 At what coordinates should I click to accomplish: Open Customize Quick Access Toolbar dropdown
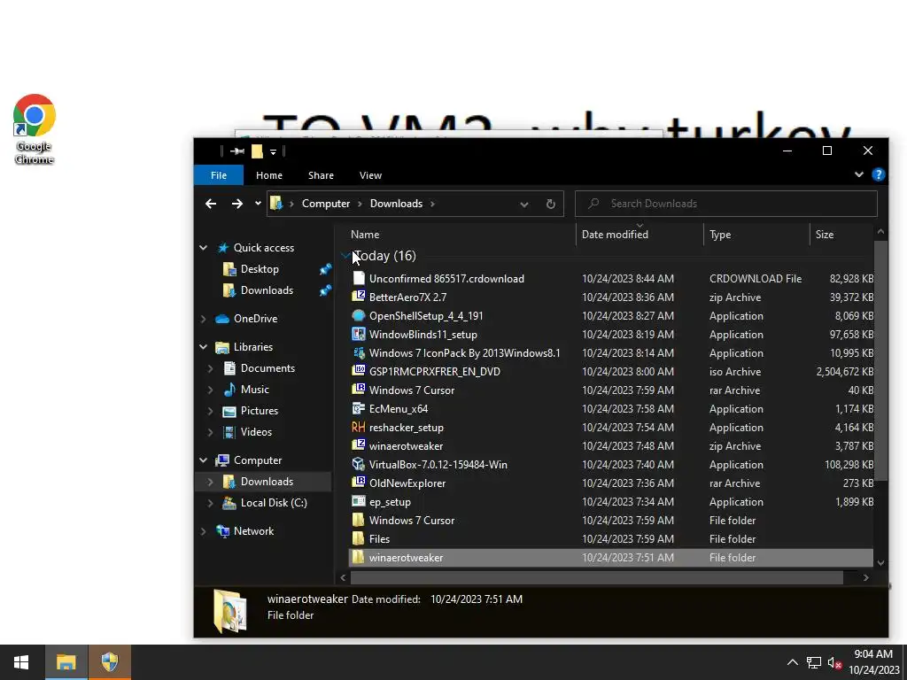coord(273,152)
